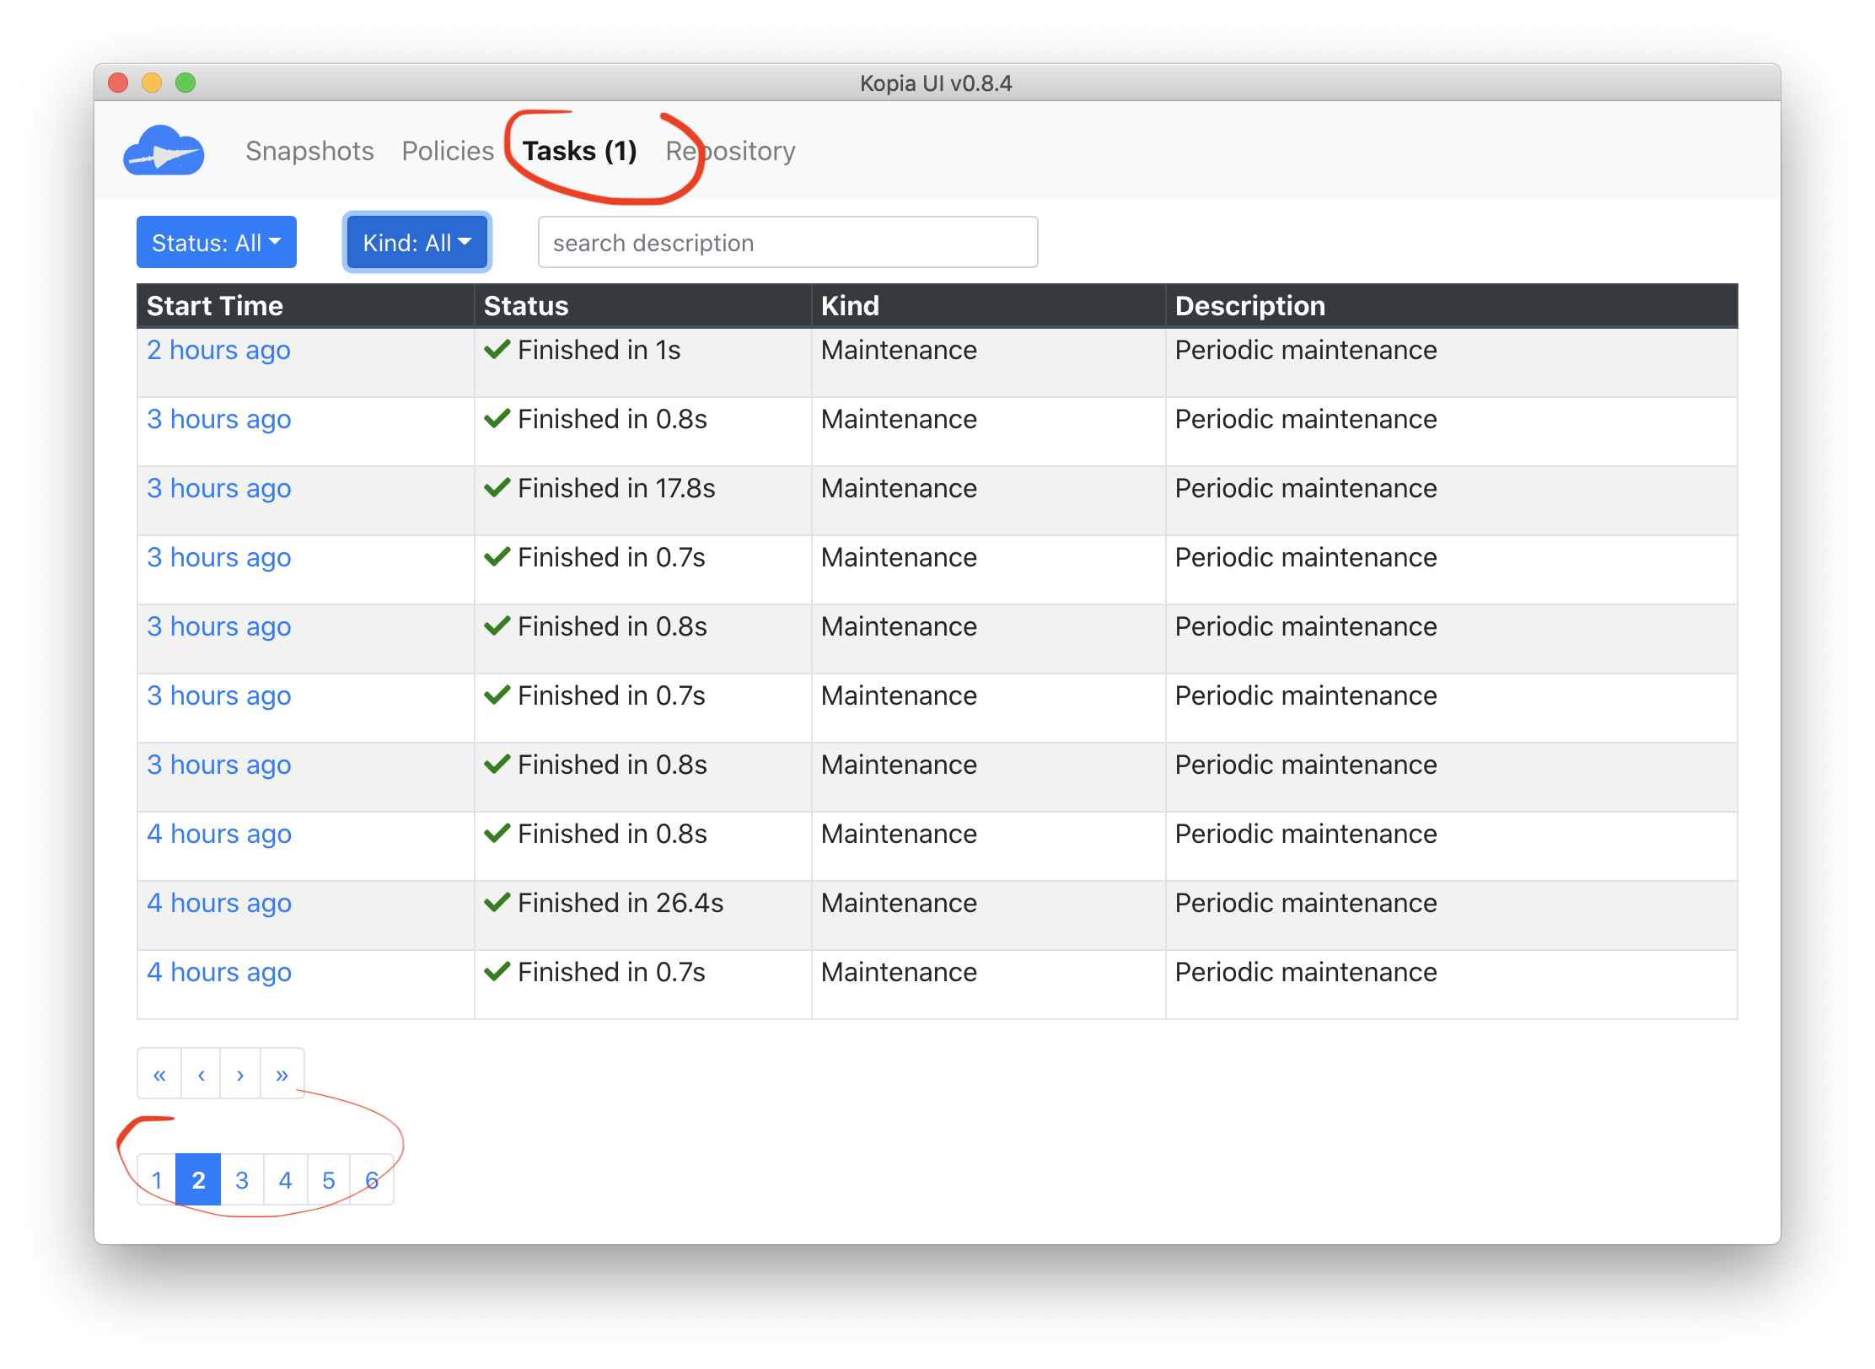The height and width of the screenshot is (1369, 1875).
Task: Open the 4 hours ago task lasting 26.4s
Action: coord(218,902)
